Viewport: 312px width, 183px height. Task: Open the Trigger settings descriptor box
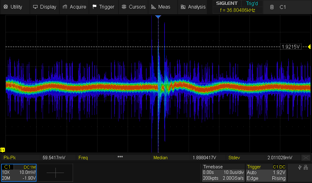(x=266, y=173)
